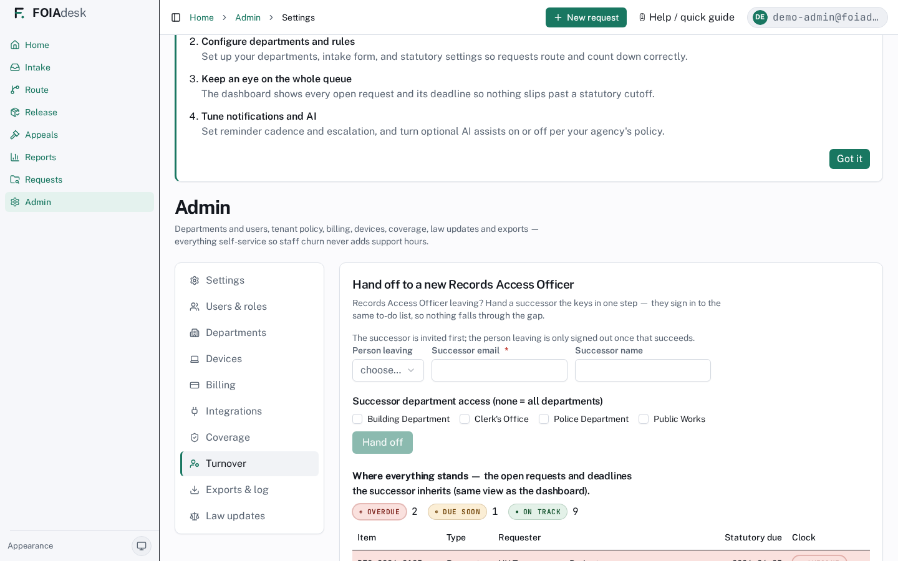
Task: Click the New request button
Action: 586,17
